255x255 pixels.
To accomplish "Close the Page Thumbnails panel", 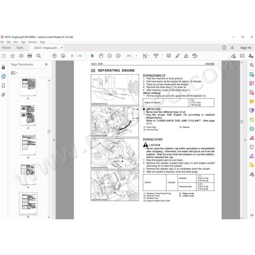I will click(x=46, y=64).
